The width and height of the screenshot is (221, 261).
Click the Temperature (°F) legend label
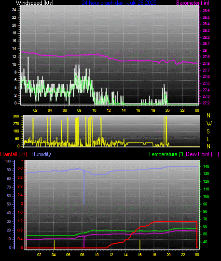click(167, 154)
